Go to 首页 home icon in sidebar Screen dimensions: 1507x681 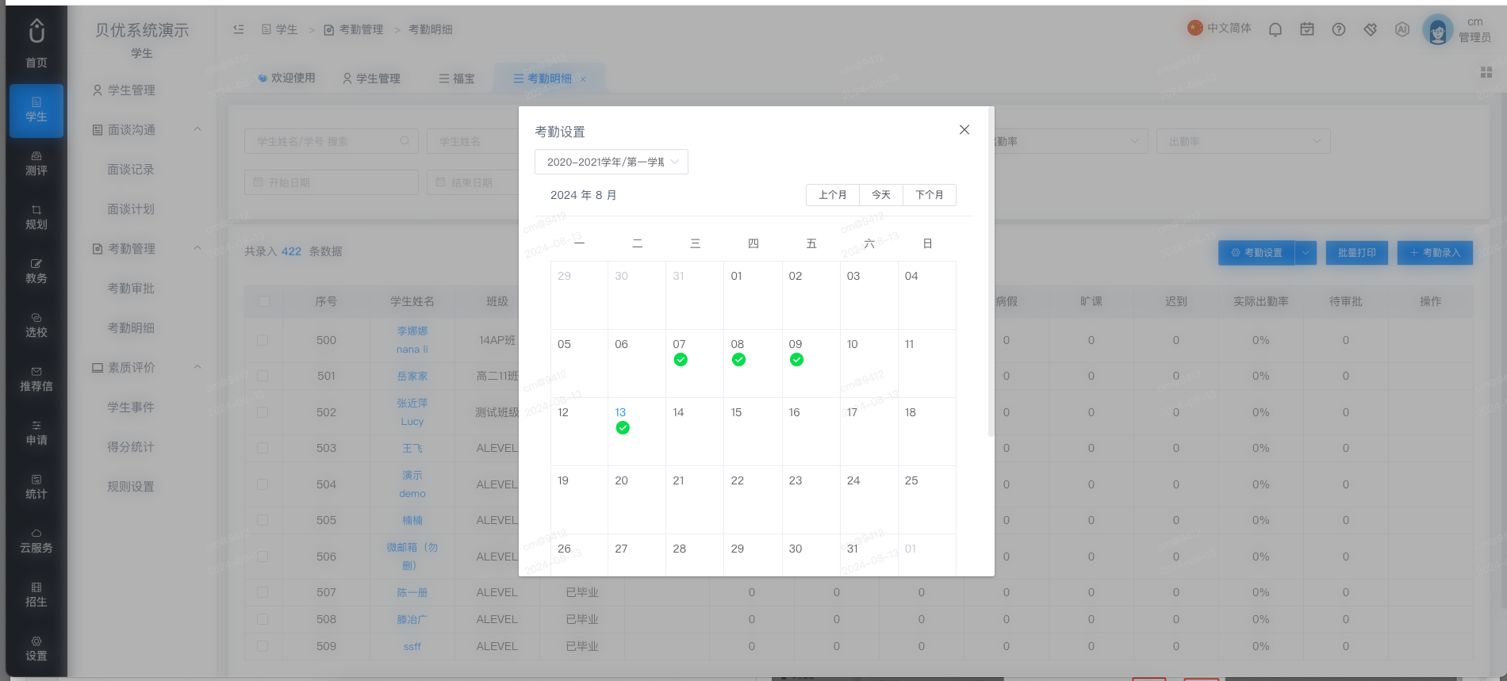[x=36, y=43]
